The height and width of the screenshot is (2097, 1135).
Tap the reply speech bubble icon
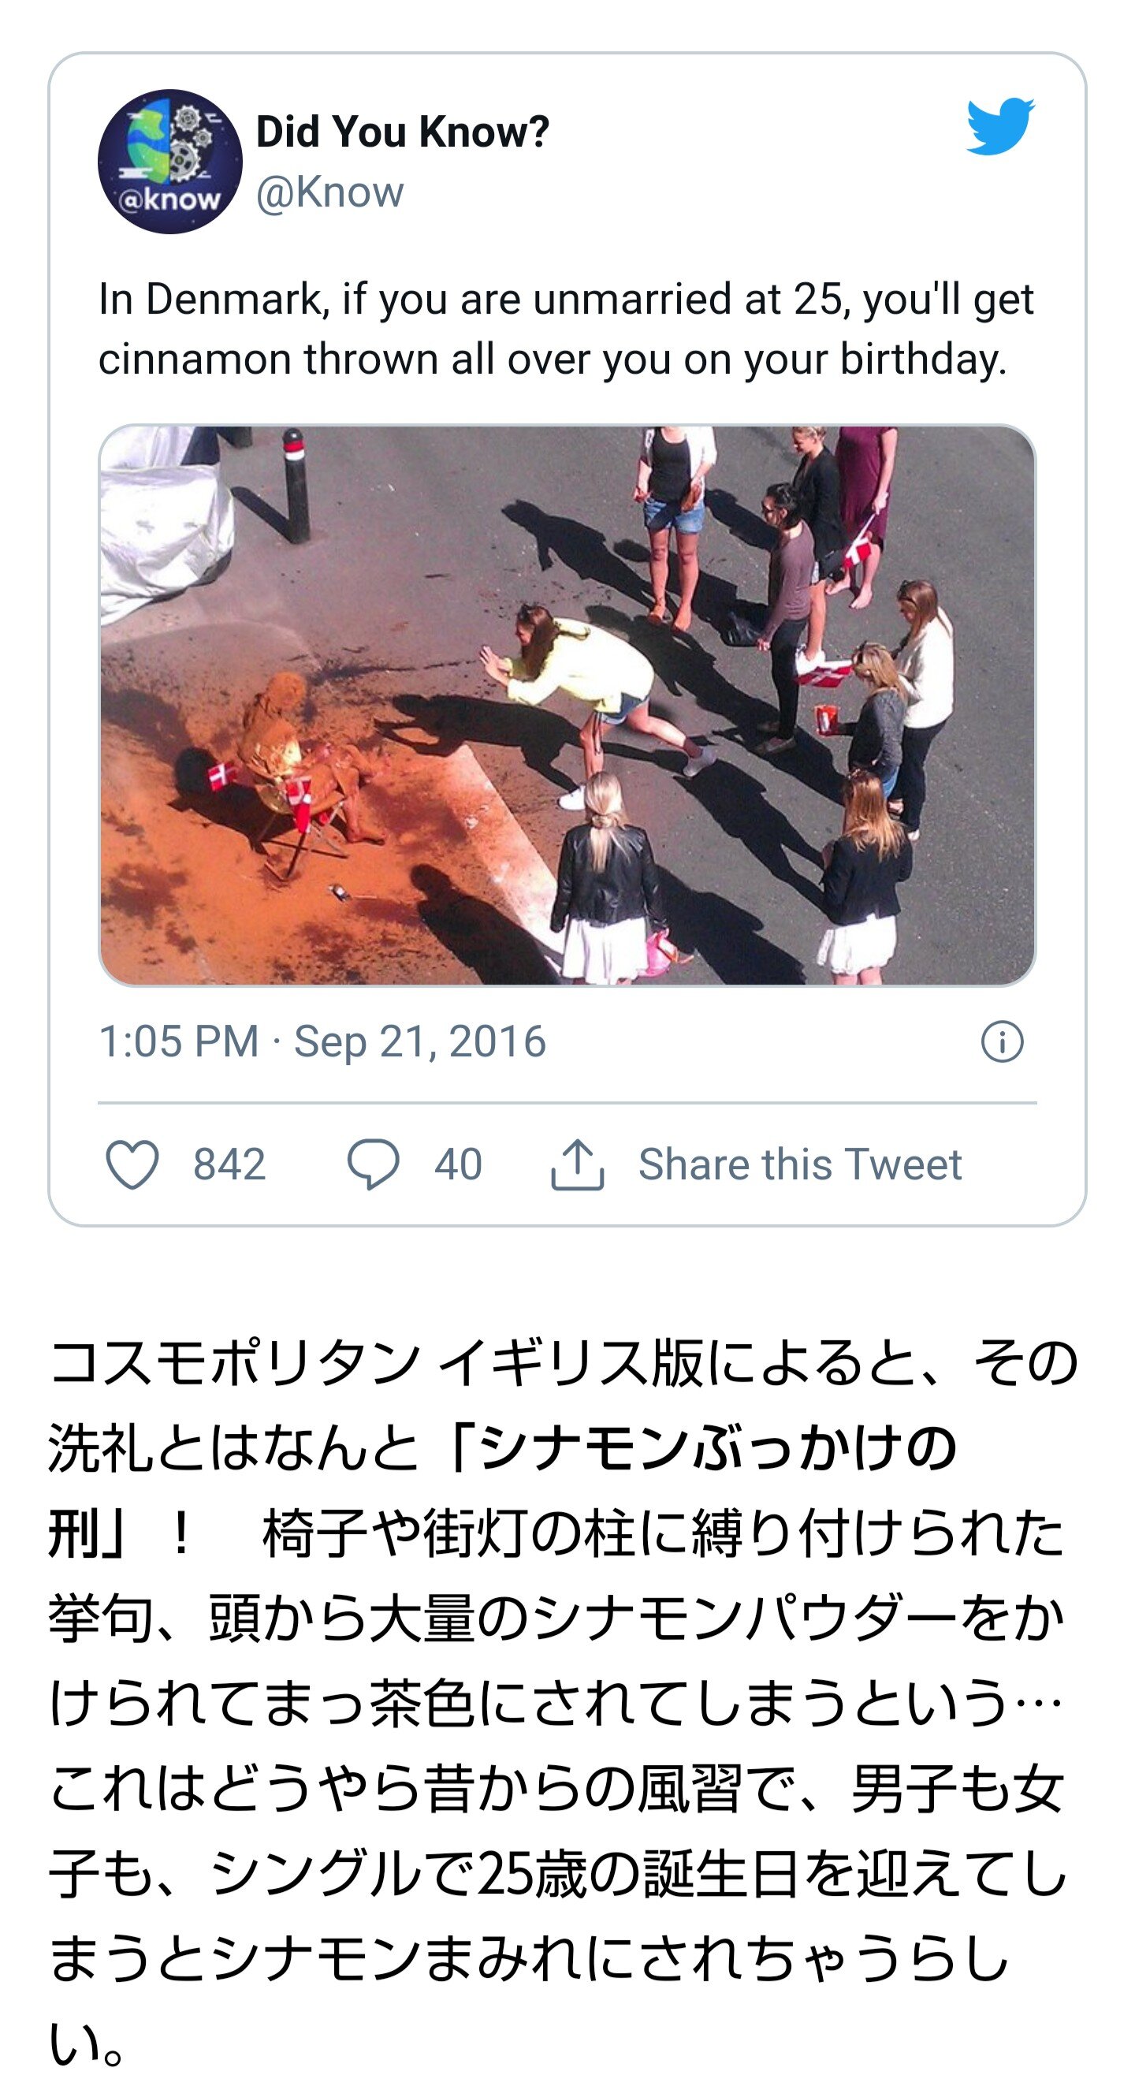[x=374, y=1164]
